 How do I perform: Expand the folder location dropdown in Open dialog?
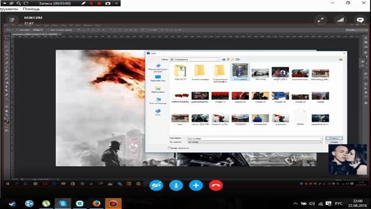click(x=218, y=59)
